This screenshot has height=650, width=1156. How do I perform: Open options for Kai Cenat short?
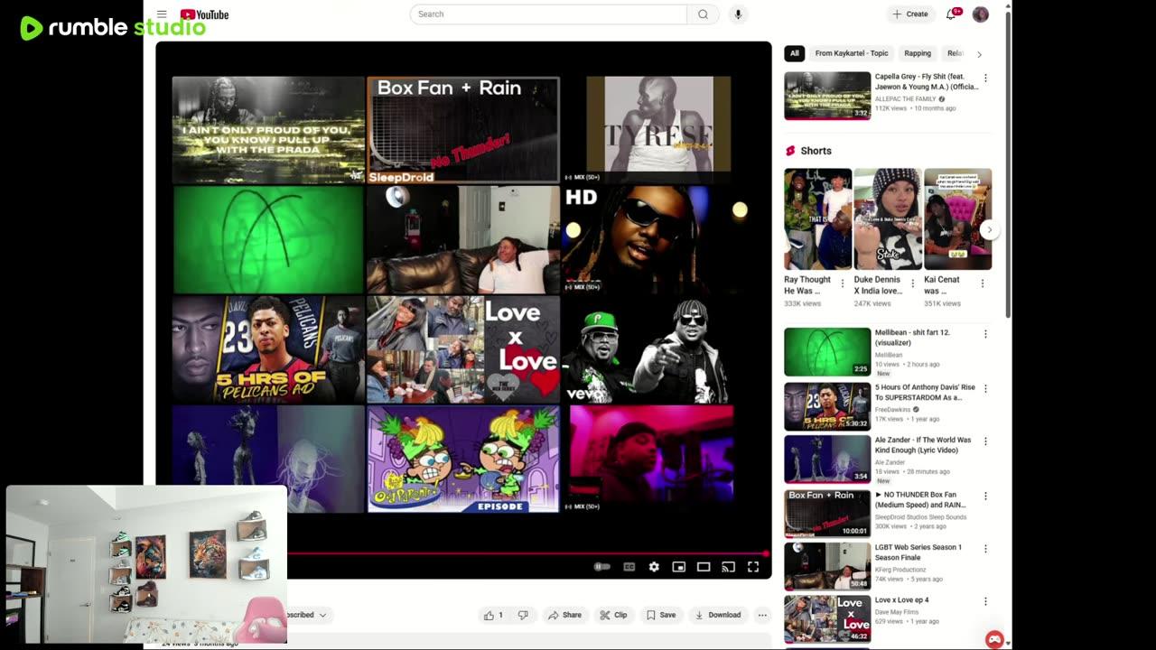[x=983, y=283]
